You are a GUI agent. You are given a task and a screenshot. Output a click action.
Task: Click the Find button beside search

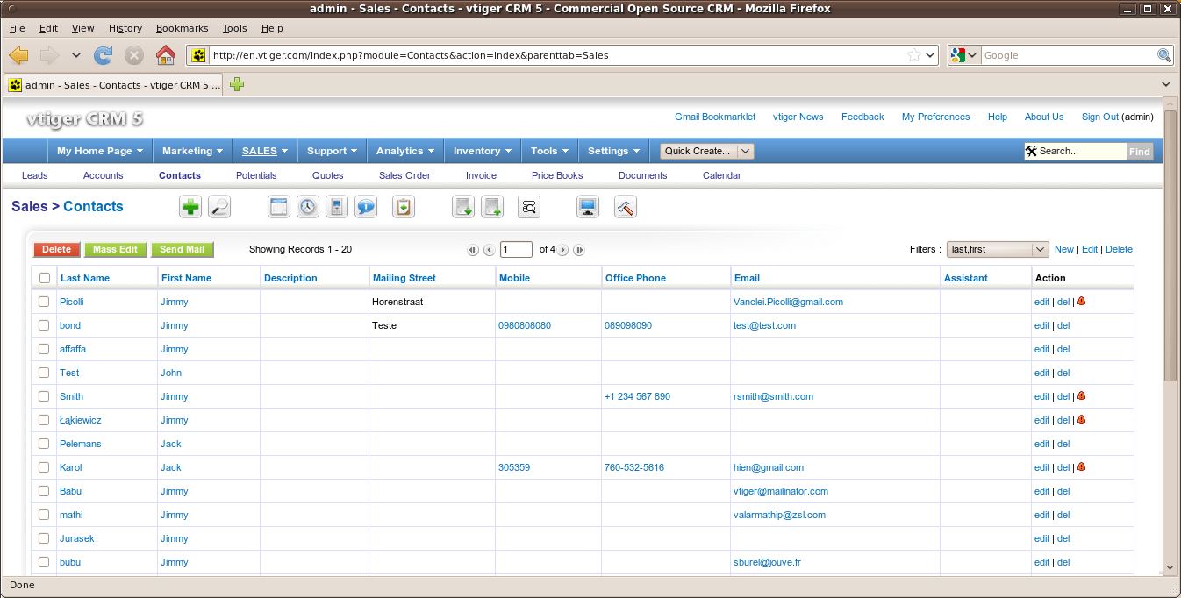(x=1139, y=151)
